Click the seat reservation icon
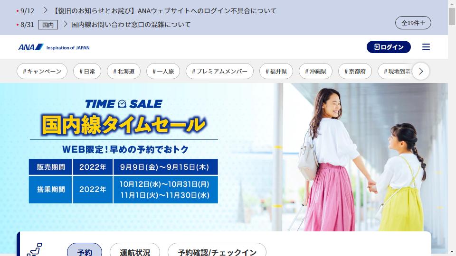 [x=35, y=249]
